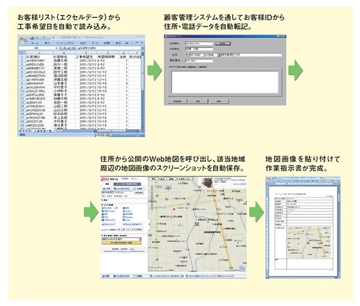Open the ホーム ribbon tab
This screenshot has width=360, height=306.
(x=34, y=44)
